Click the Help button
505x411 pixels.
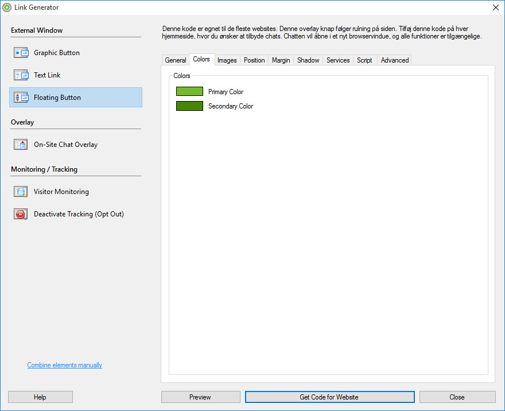pos(40,397)
